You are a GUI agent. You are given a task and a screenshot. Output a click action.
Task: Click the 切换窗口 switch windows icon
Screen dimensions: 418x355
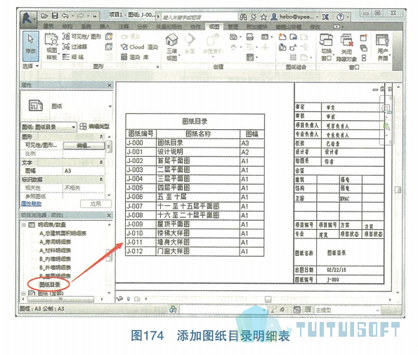[326, 47]
